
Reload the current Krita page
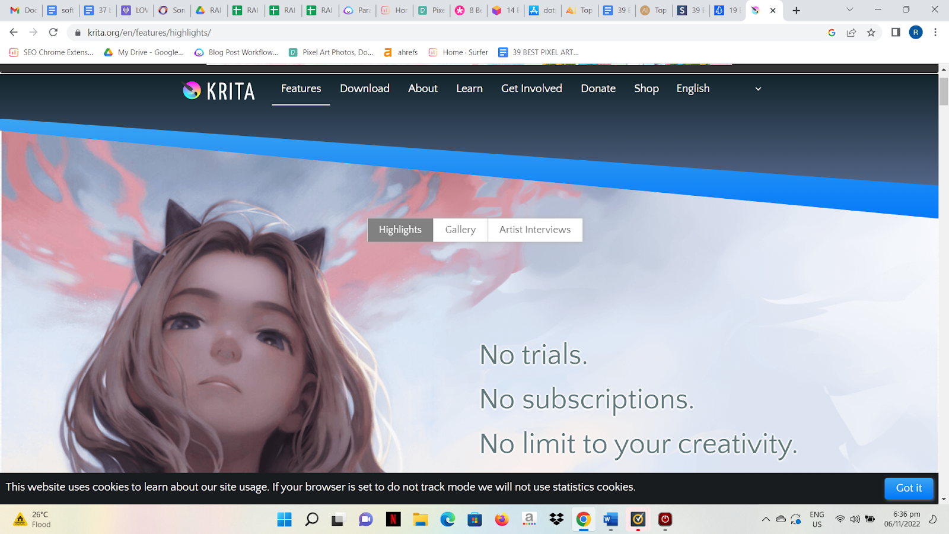(x=53, y=33)
